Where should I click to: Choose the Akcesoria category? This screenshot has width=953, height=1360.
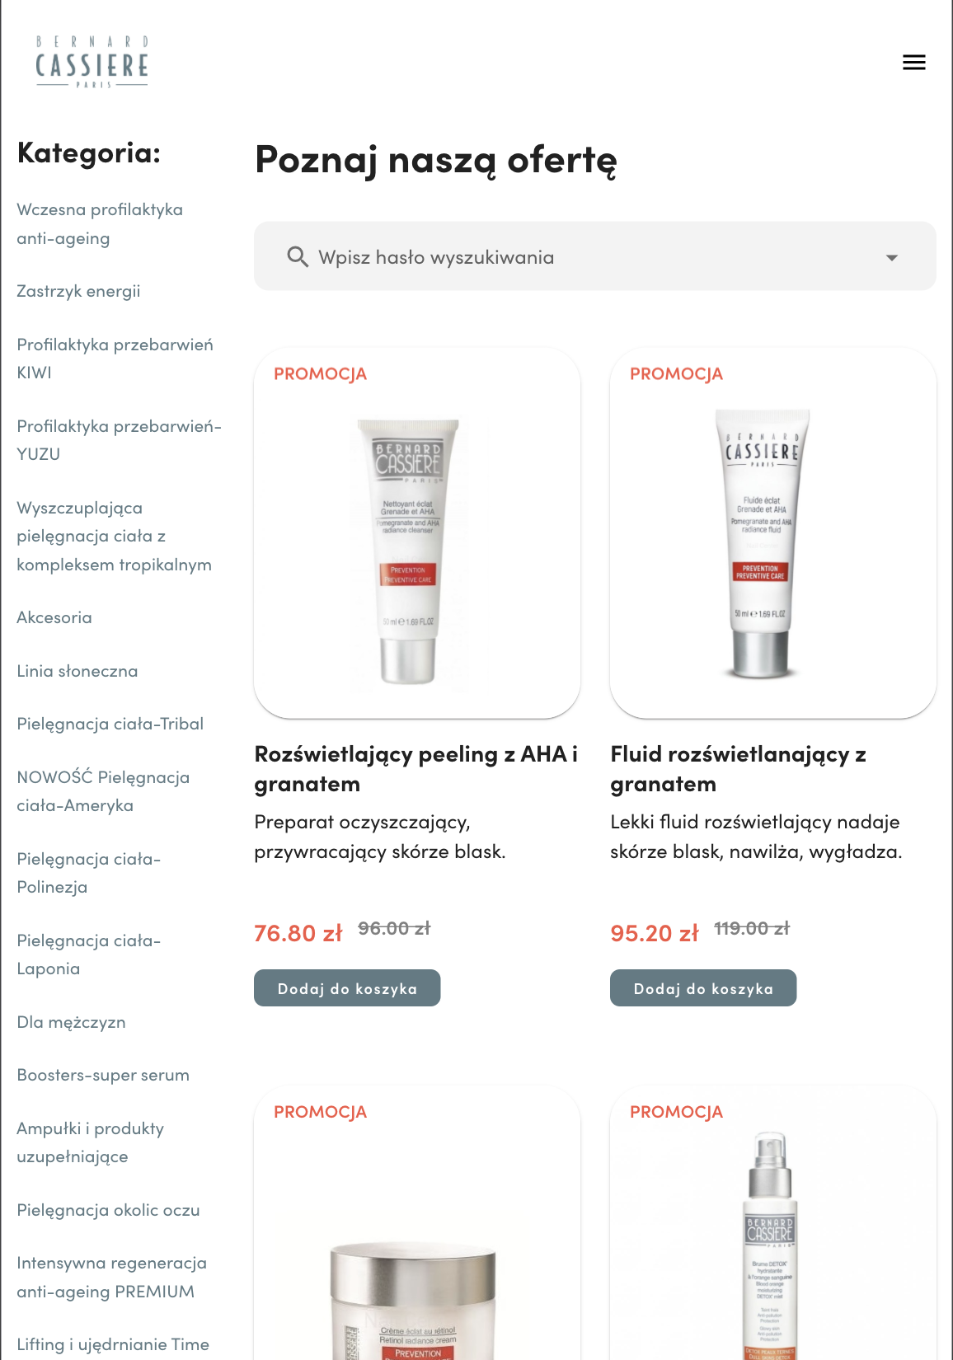coord(54,617)
